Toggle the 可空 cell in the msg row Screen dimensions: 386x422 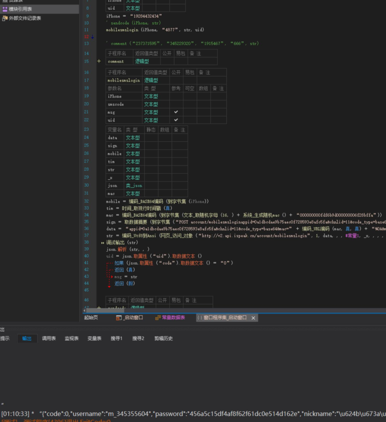(190, 112)
